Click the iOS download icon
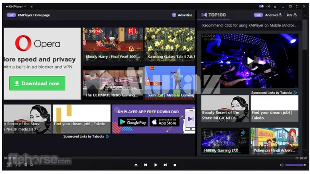Viewport: 310px width, 174px height. pyautogui.click(x=295, y=15)
